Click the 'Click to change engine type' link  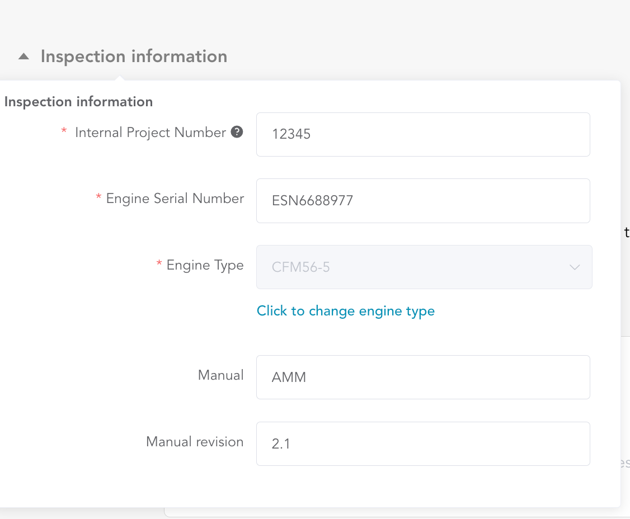point(345,311)
